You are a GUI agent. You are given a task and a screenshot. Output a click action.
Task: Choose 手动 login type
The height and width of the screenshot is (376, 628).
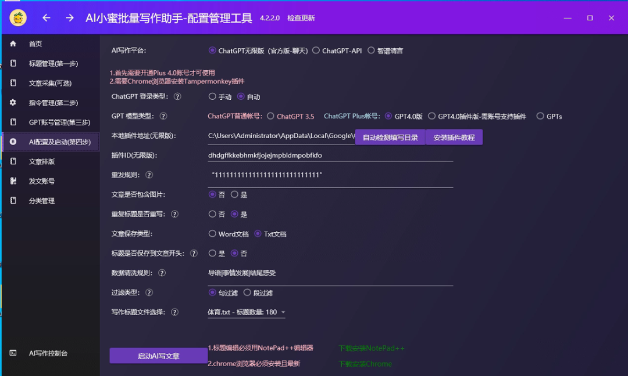tap(212, 96)
